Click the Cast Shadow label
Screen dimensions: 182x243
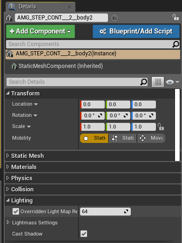coord(27,234)
